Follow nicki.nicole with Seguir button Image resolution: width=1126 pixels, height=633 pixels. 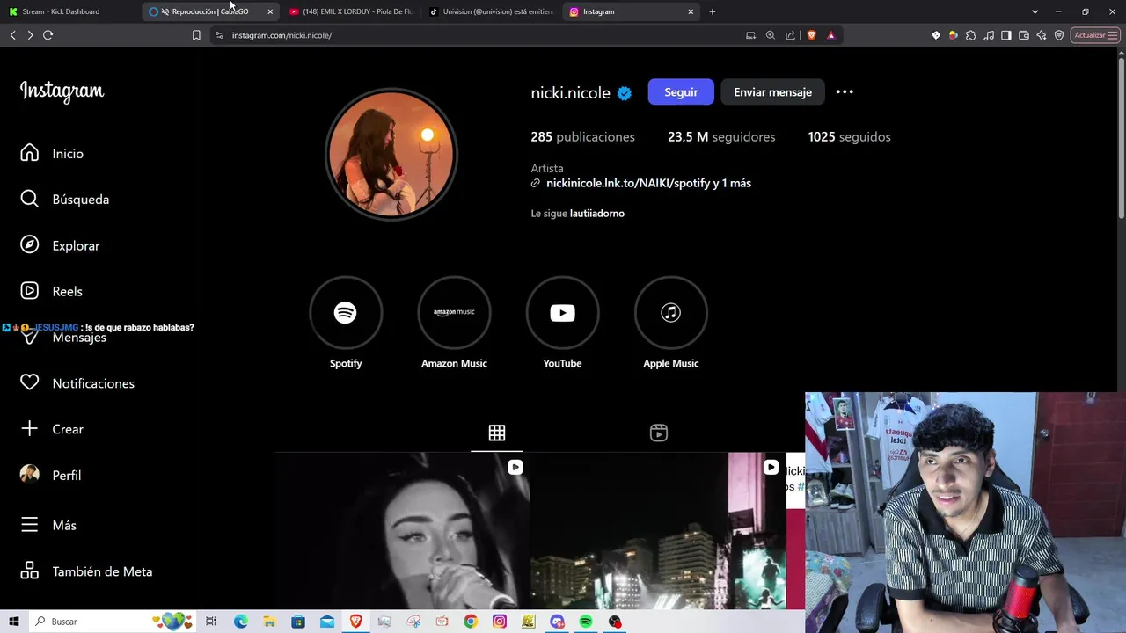[681, 91]
